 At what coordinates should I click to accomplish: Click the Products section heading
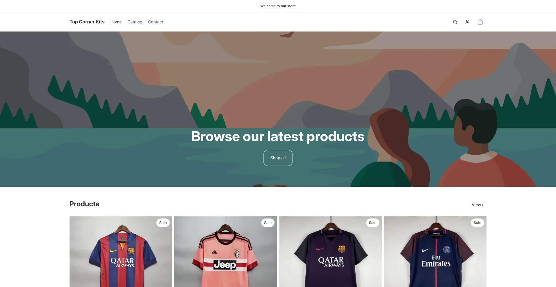click(x=84, y=204)
